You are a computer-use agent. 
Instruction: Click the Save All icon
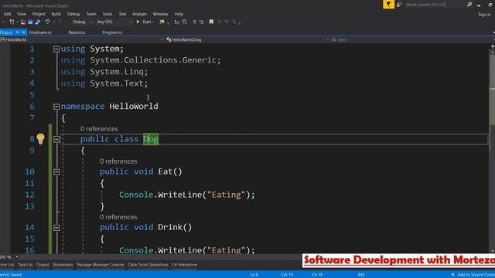(38, 22)
